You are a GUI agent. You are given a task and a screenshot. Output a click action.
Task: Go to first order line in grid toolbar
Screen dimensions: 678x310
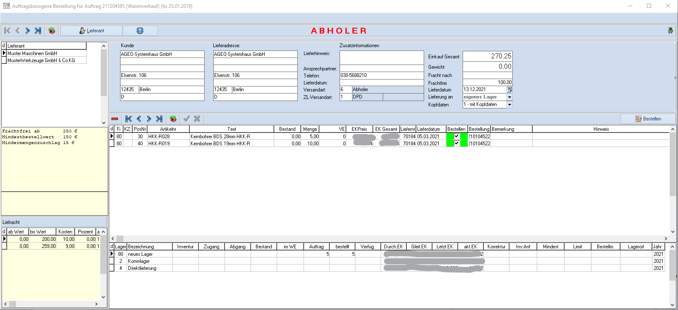coord(128,119)
